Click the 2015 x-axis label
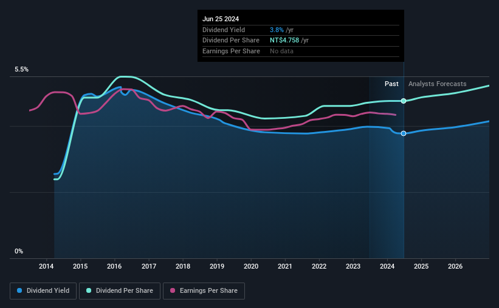Image resolution: width=499 pixels, height=308 pixels. point(80,266)
